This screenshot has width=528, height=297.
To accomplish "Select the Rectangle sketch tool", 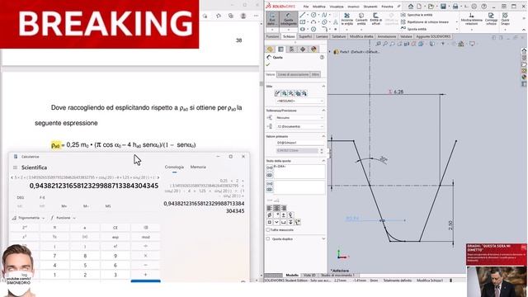I will 303,22.
